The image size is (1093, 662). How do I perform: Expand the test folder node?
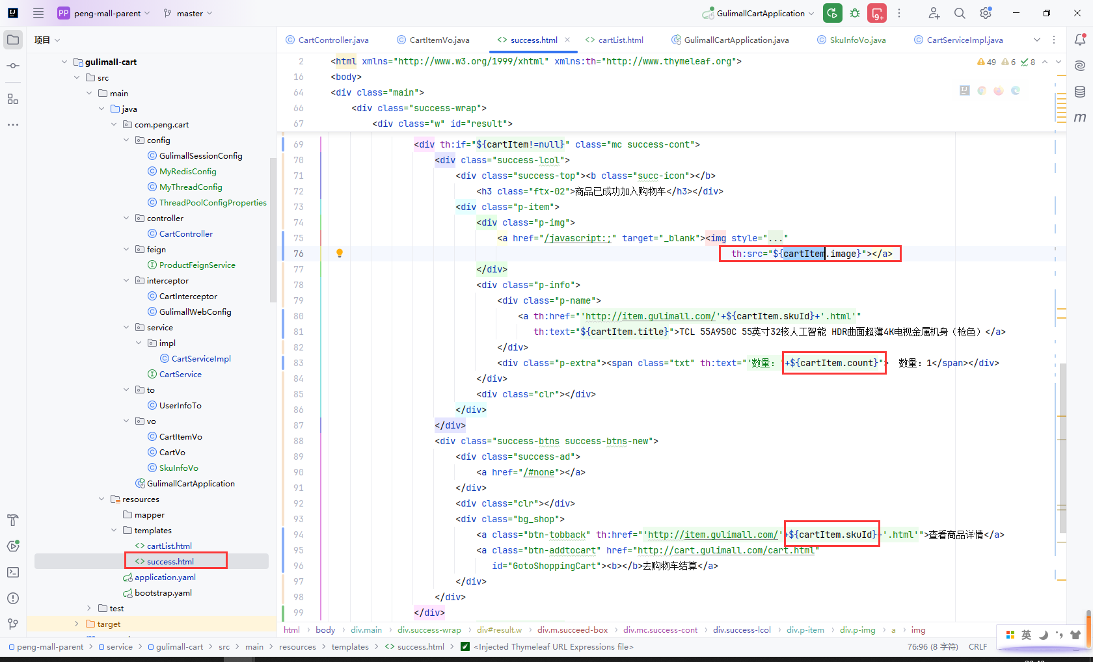click(89, 608)
